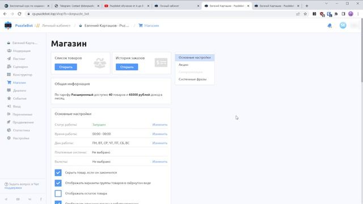Switch to the last Евгений Карташов tab

(x=277, y=6)
